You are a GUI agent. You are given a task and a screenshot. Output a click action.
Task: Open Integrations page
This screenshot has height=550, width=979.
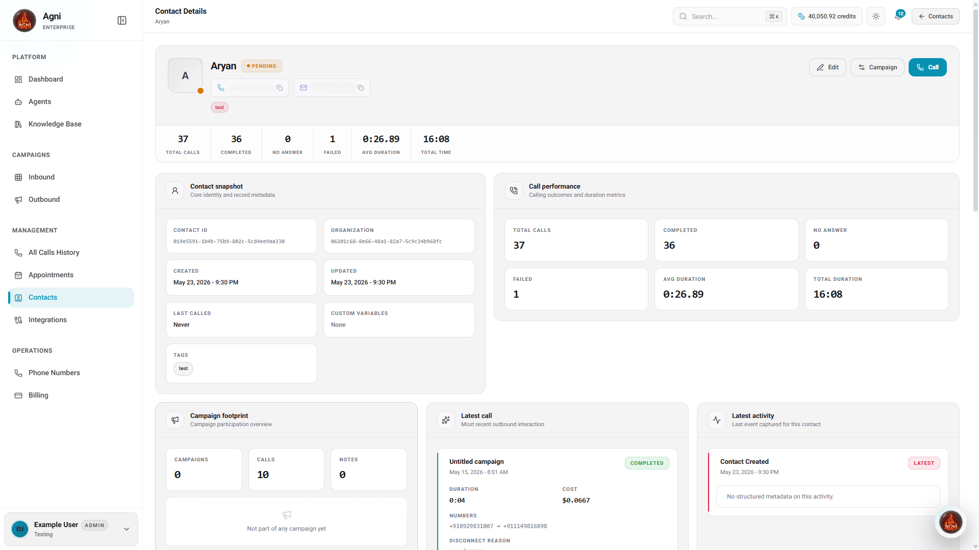71,320
